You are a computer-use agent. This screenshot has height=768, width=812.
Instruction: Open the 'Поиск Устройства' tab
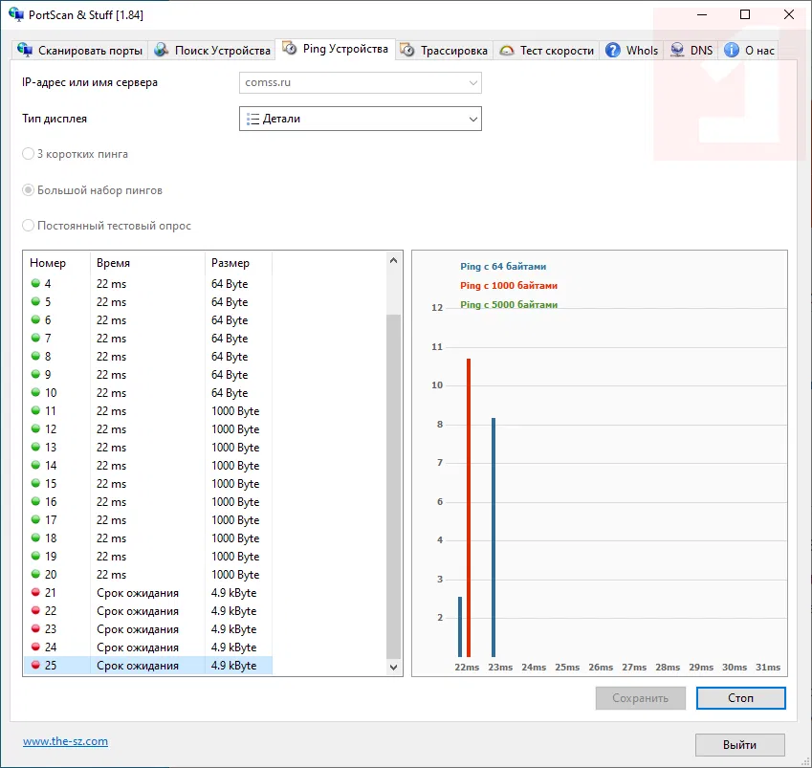212,51
